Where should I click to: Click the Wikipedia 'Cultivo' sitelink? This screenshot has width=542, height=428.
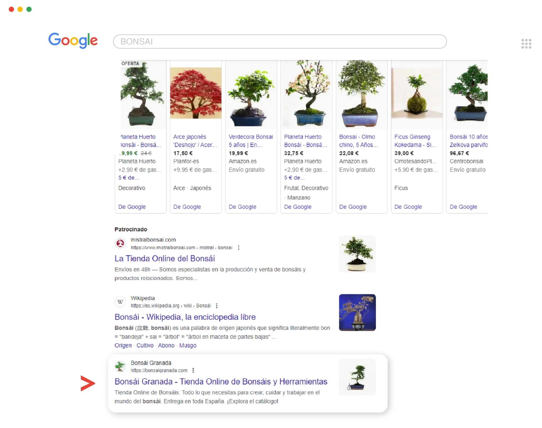click(145, 346)
